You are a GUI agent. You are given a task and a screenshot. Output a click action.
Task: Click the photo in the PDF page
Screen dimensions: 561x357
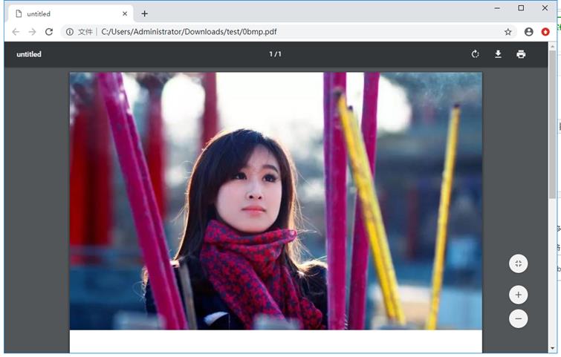pyautogui.click(x=276, y=201)
